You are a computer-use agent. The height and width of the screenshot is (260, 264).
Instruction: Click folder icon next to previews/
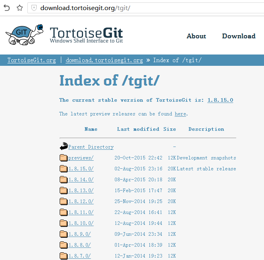tap(64, 158)
